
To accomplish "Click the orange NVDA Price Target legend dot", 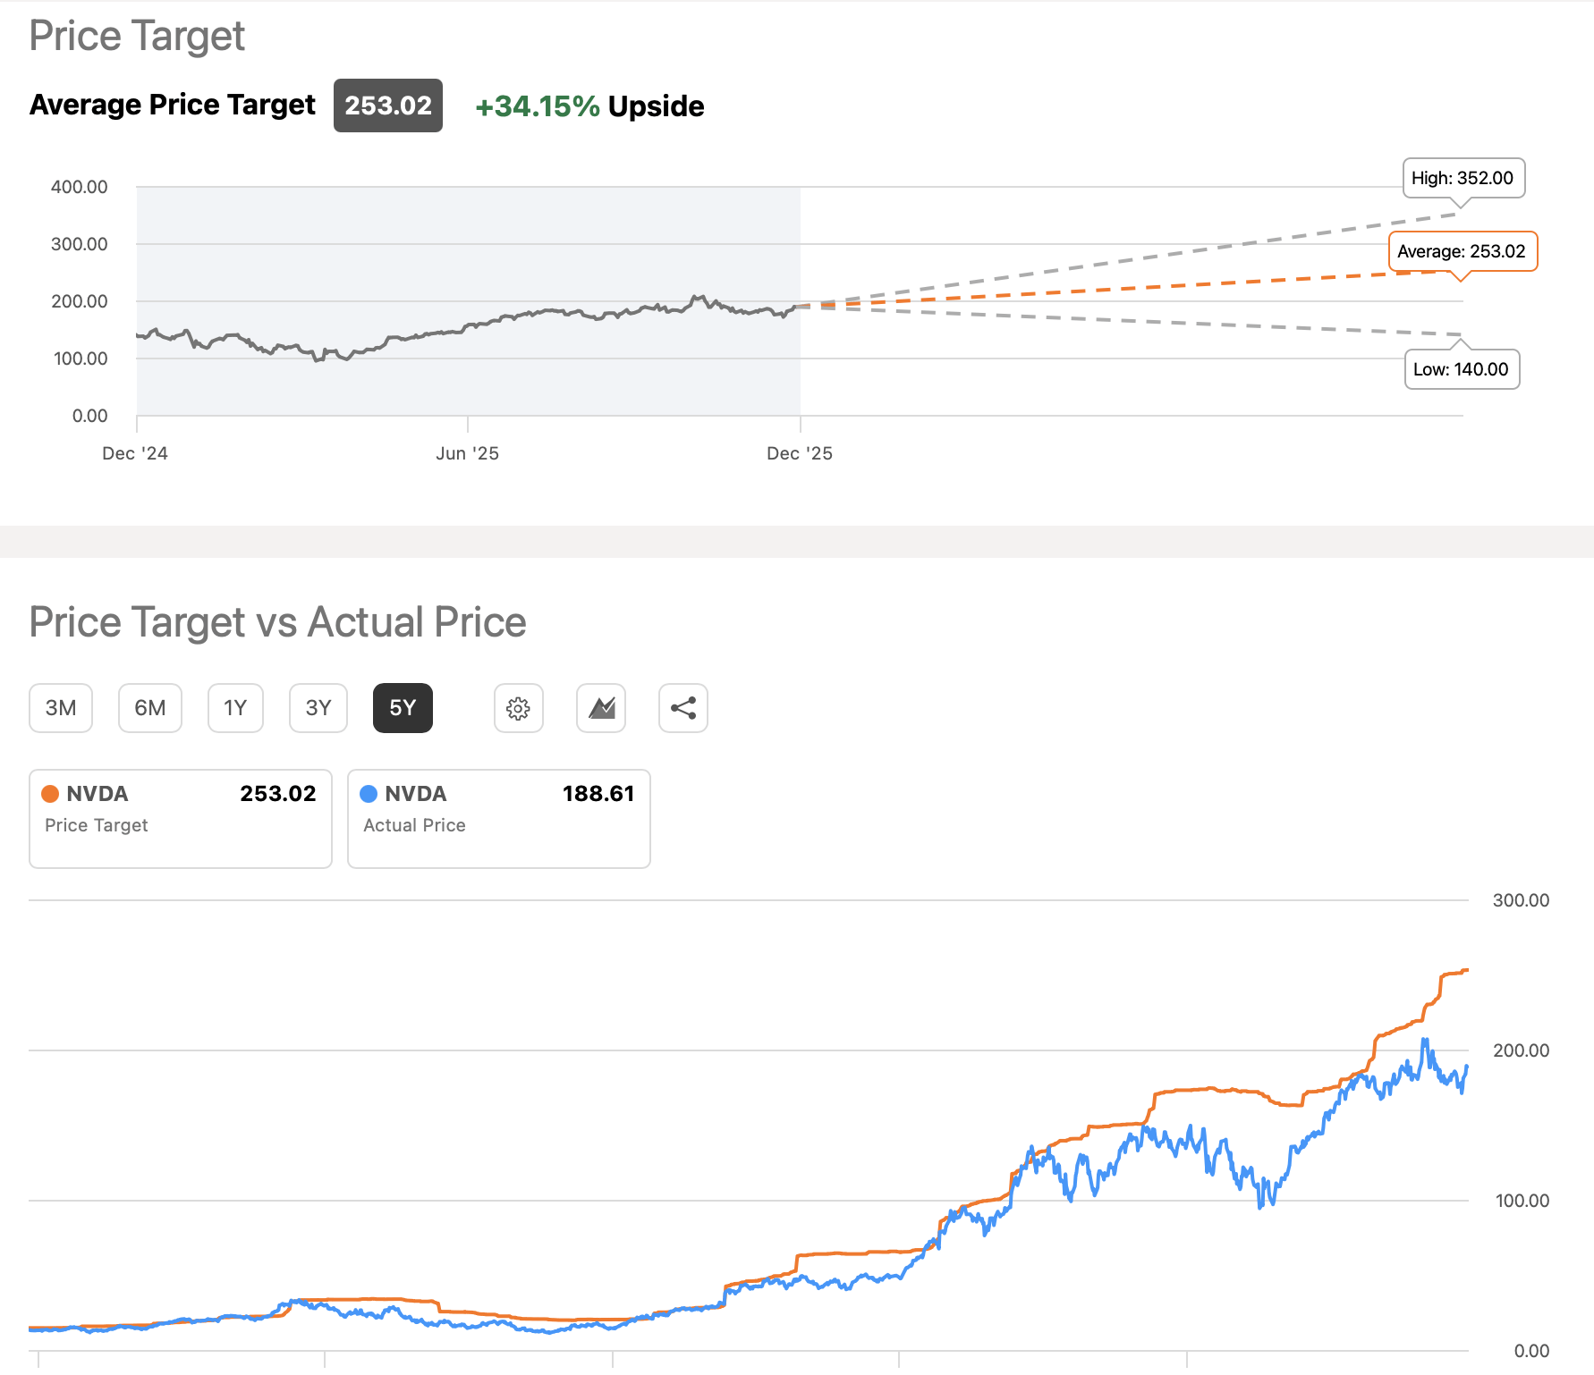I will coord(52,793).
